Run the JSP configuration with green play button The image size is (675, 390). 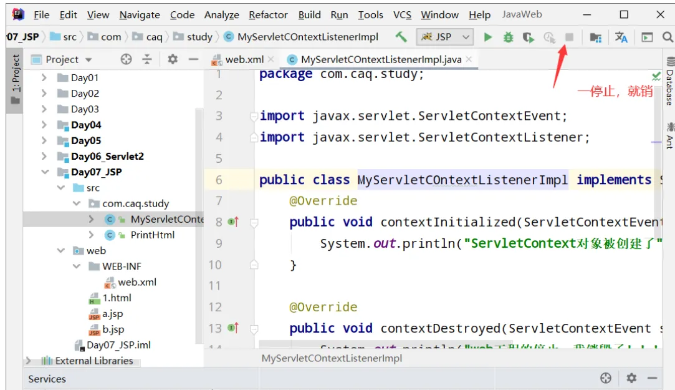(488, 37)
